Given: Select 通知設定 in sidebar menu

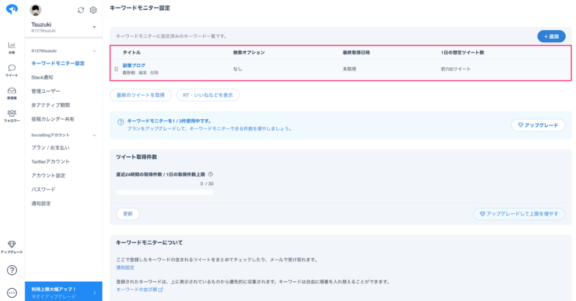Looking at the screenshot, I should (41, 204).
